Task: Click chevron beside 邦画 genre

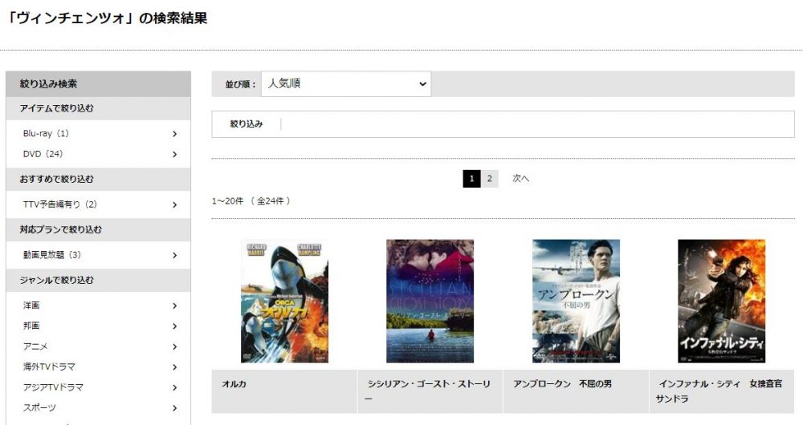Action: (174, 326)
